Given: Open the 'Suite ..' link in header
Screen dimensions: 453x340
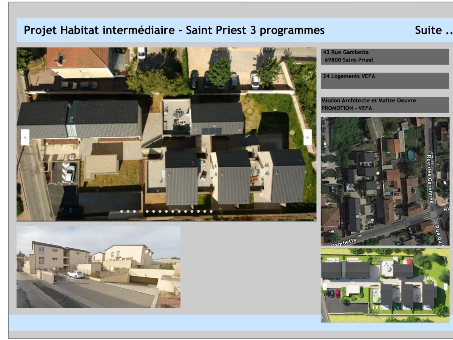Looking at the screenshot, I should click(434, 30).
